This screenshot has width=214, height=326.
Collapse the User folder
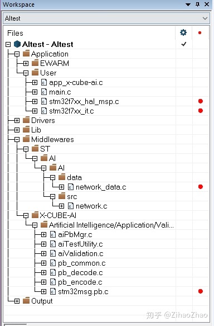[26, 73]
